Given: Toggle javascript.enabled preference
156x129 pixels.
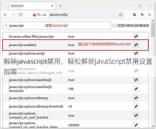Looking at the screenshot, I should coord(136,45).
